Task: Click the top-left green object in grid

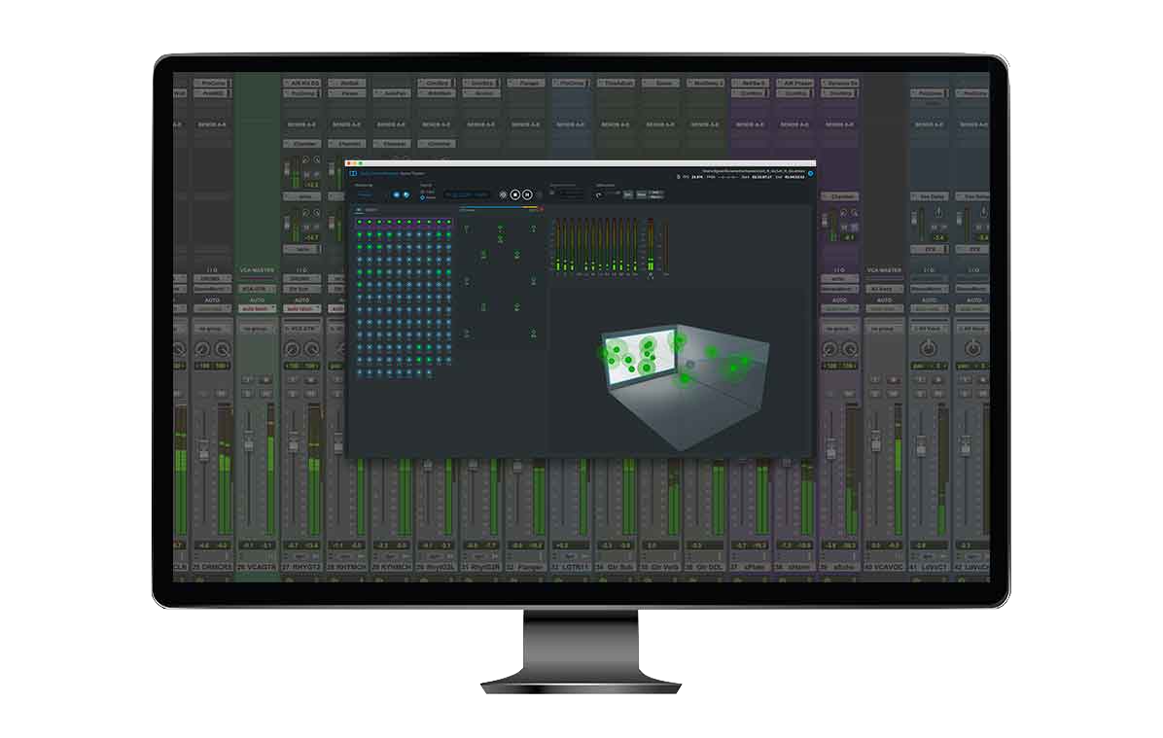Action: point(359,223)
